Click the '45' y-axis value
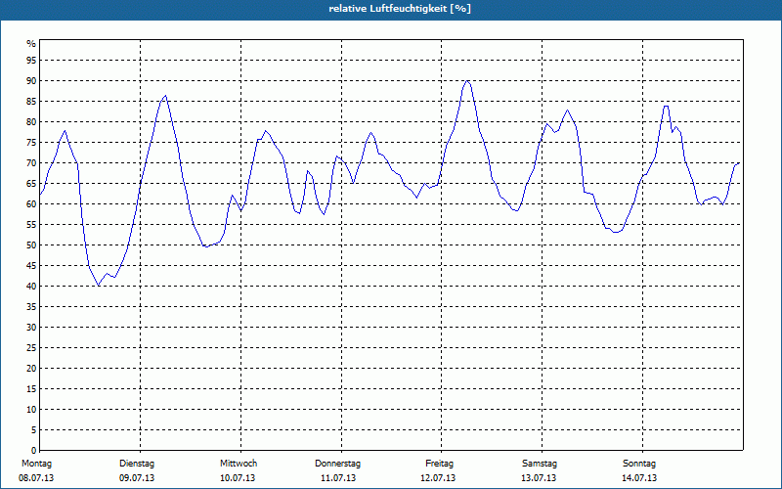 click(31, 265)
